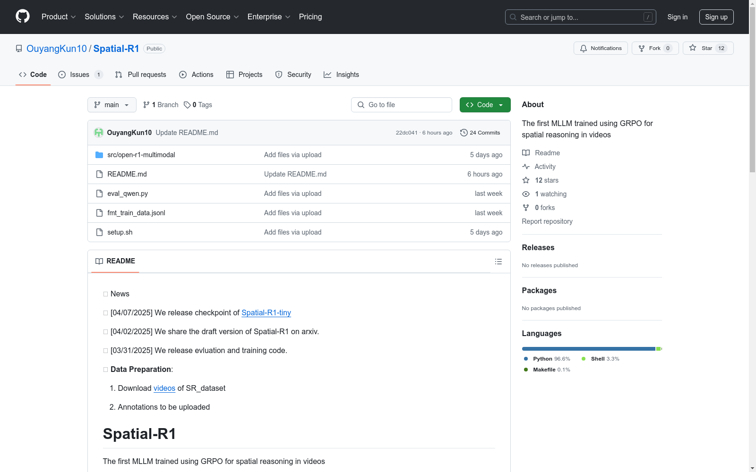Screen dimensions: 756x472
Task: Expand the Product menu
Action: pos(59,17)
